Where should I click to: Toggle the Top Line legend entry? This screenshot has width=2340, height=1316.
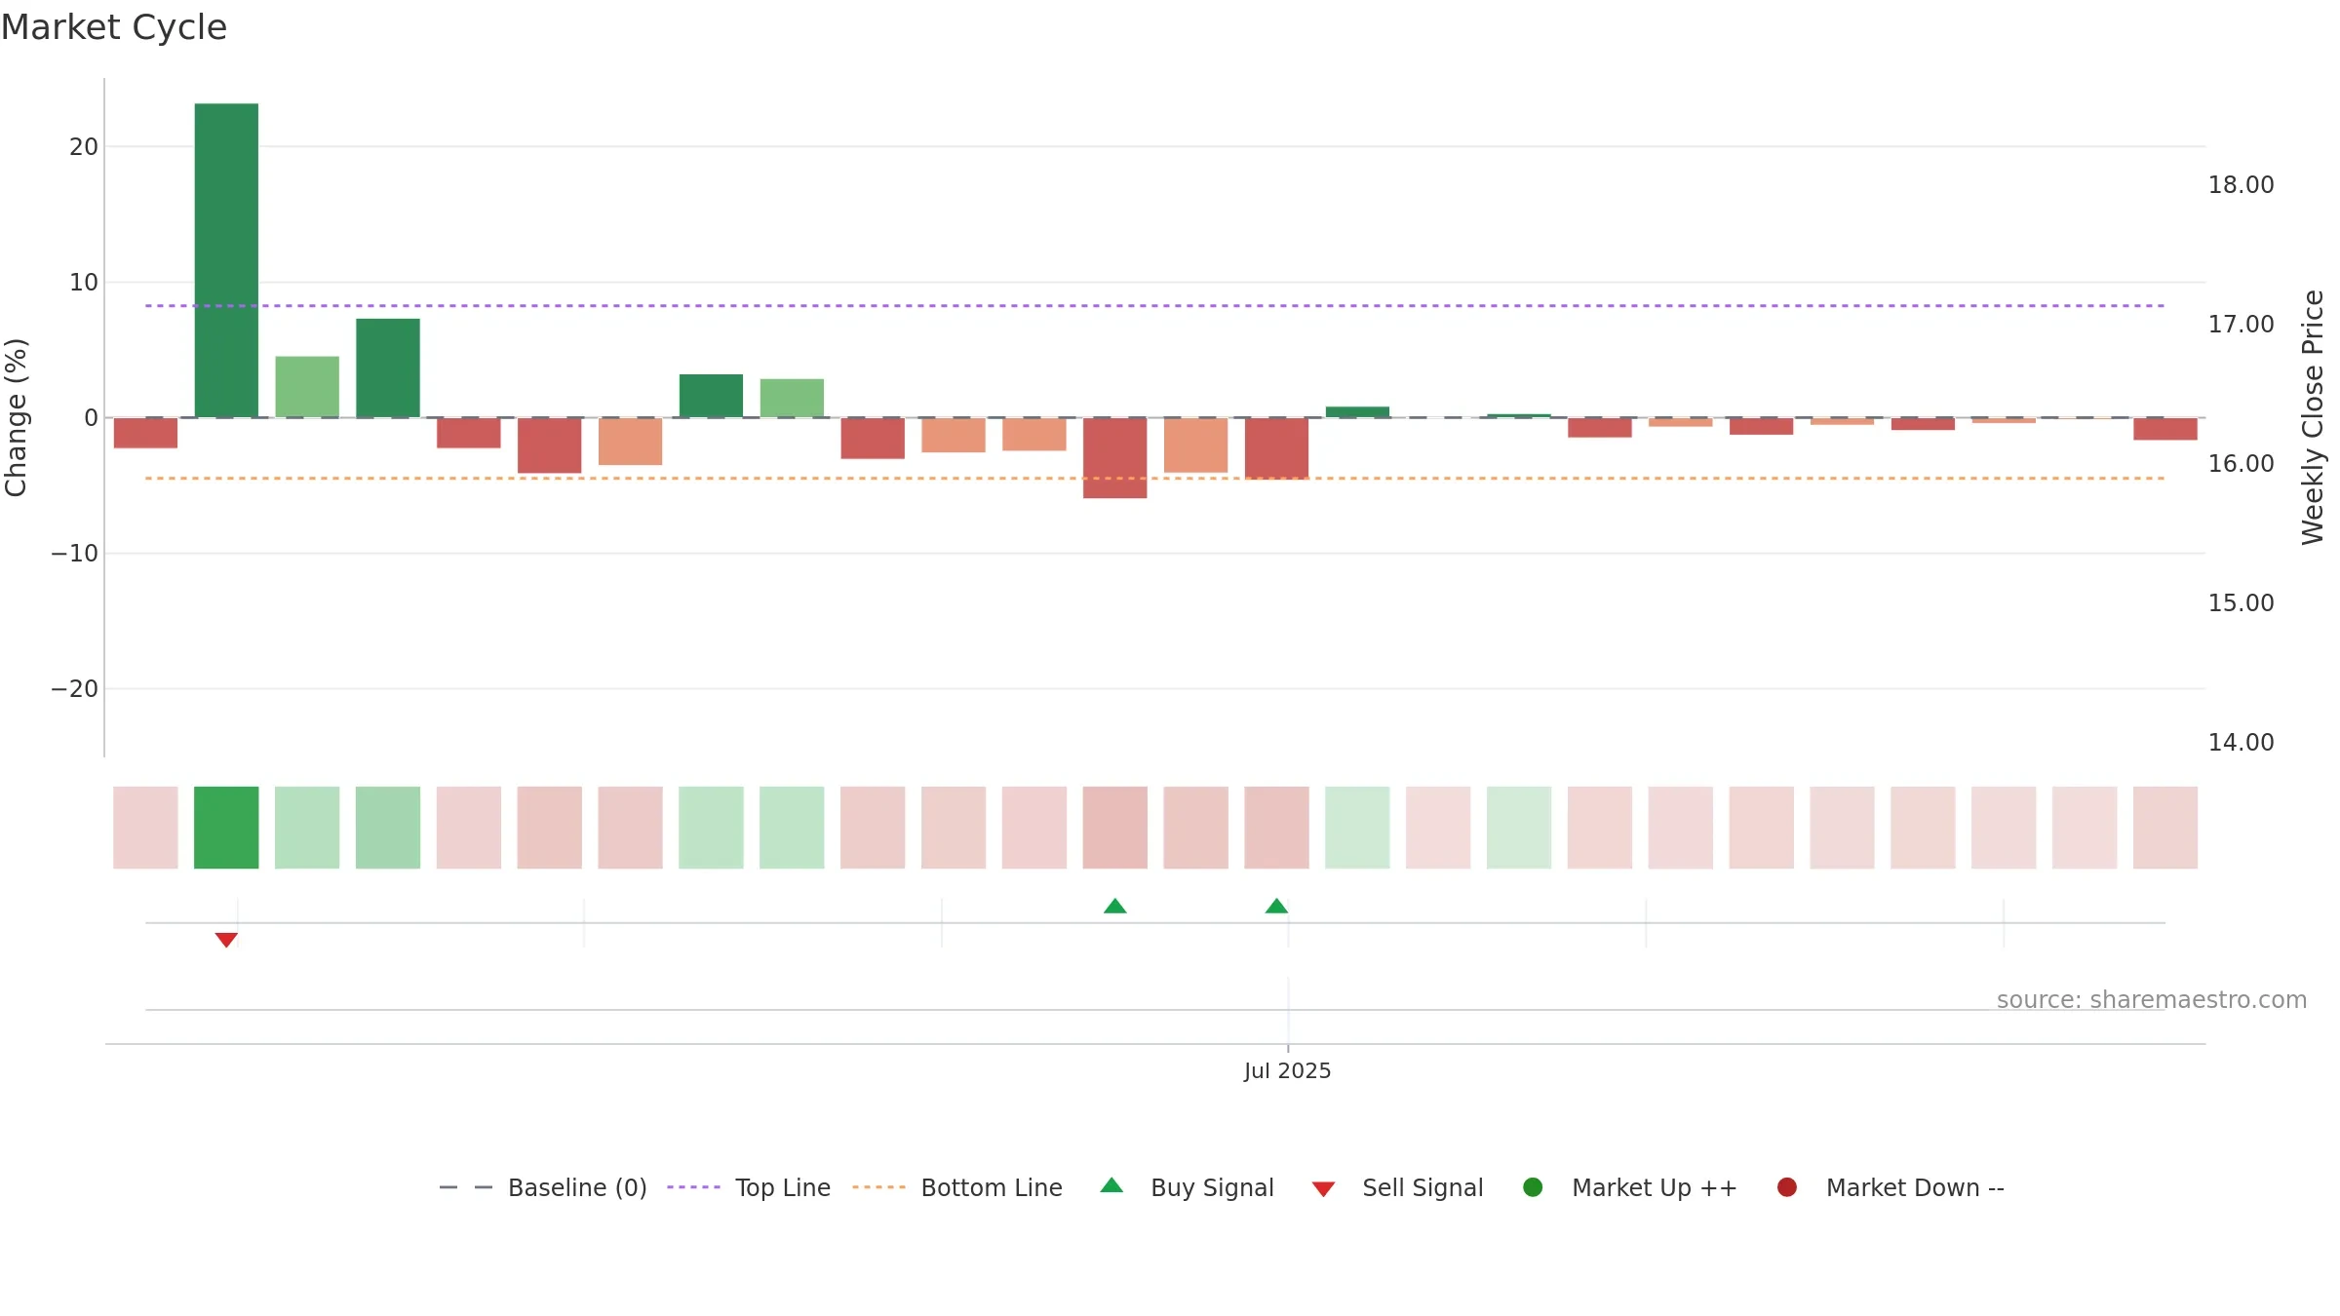click(x=749, y=1187)
